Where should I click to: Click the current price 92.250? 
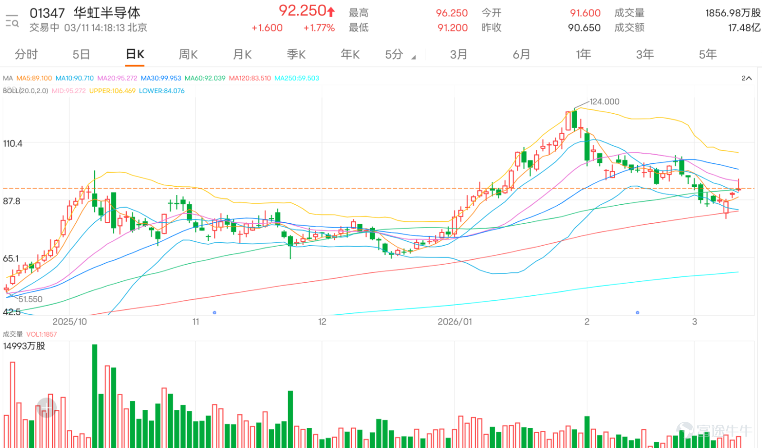click(302, 10)
